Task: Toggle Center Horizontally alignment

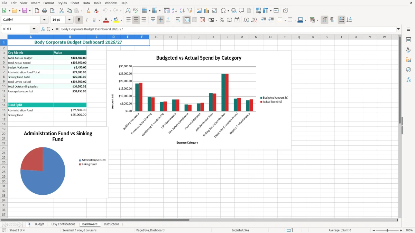Action: click(x=136, y=20)
